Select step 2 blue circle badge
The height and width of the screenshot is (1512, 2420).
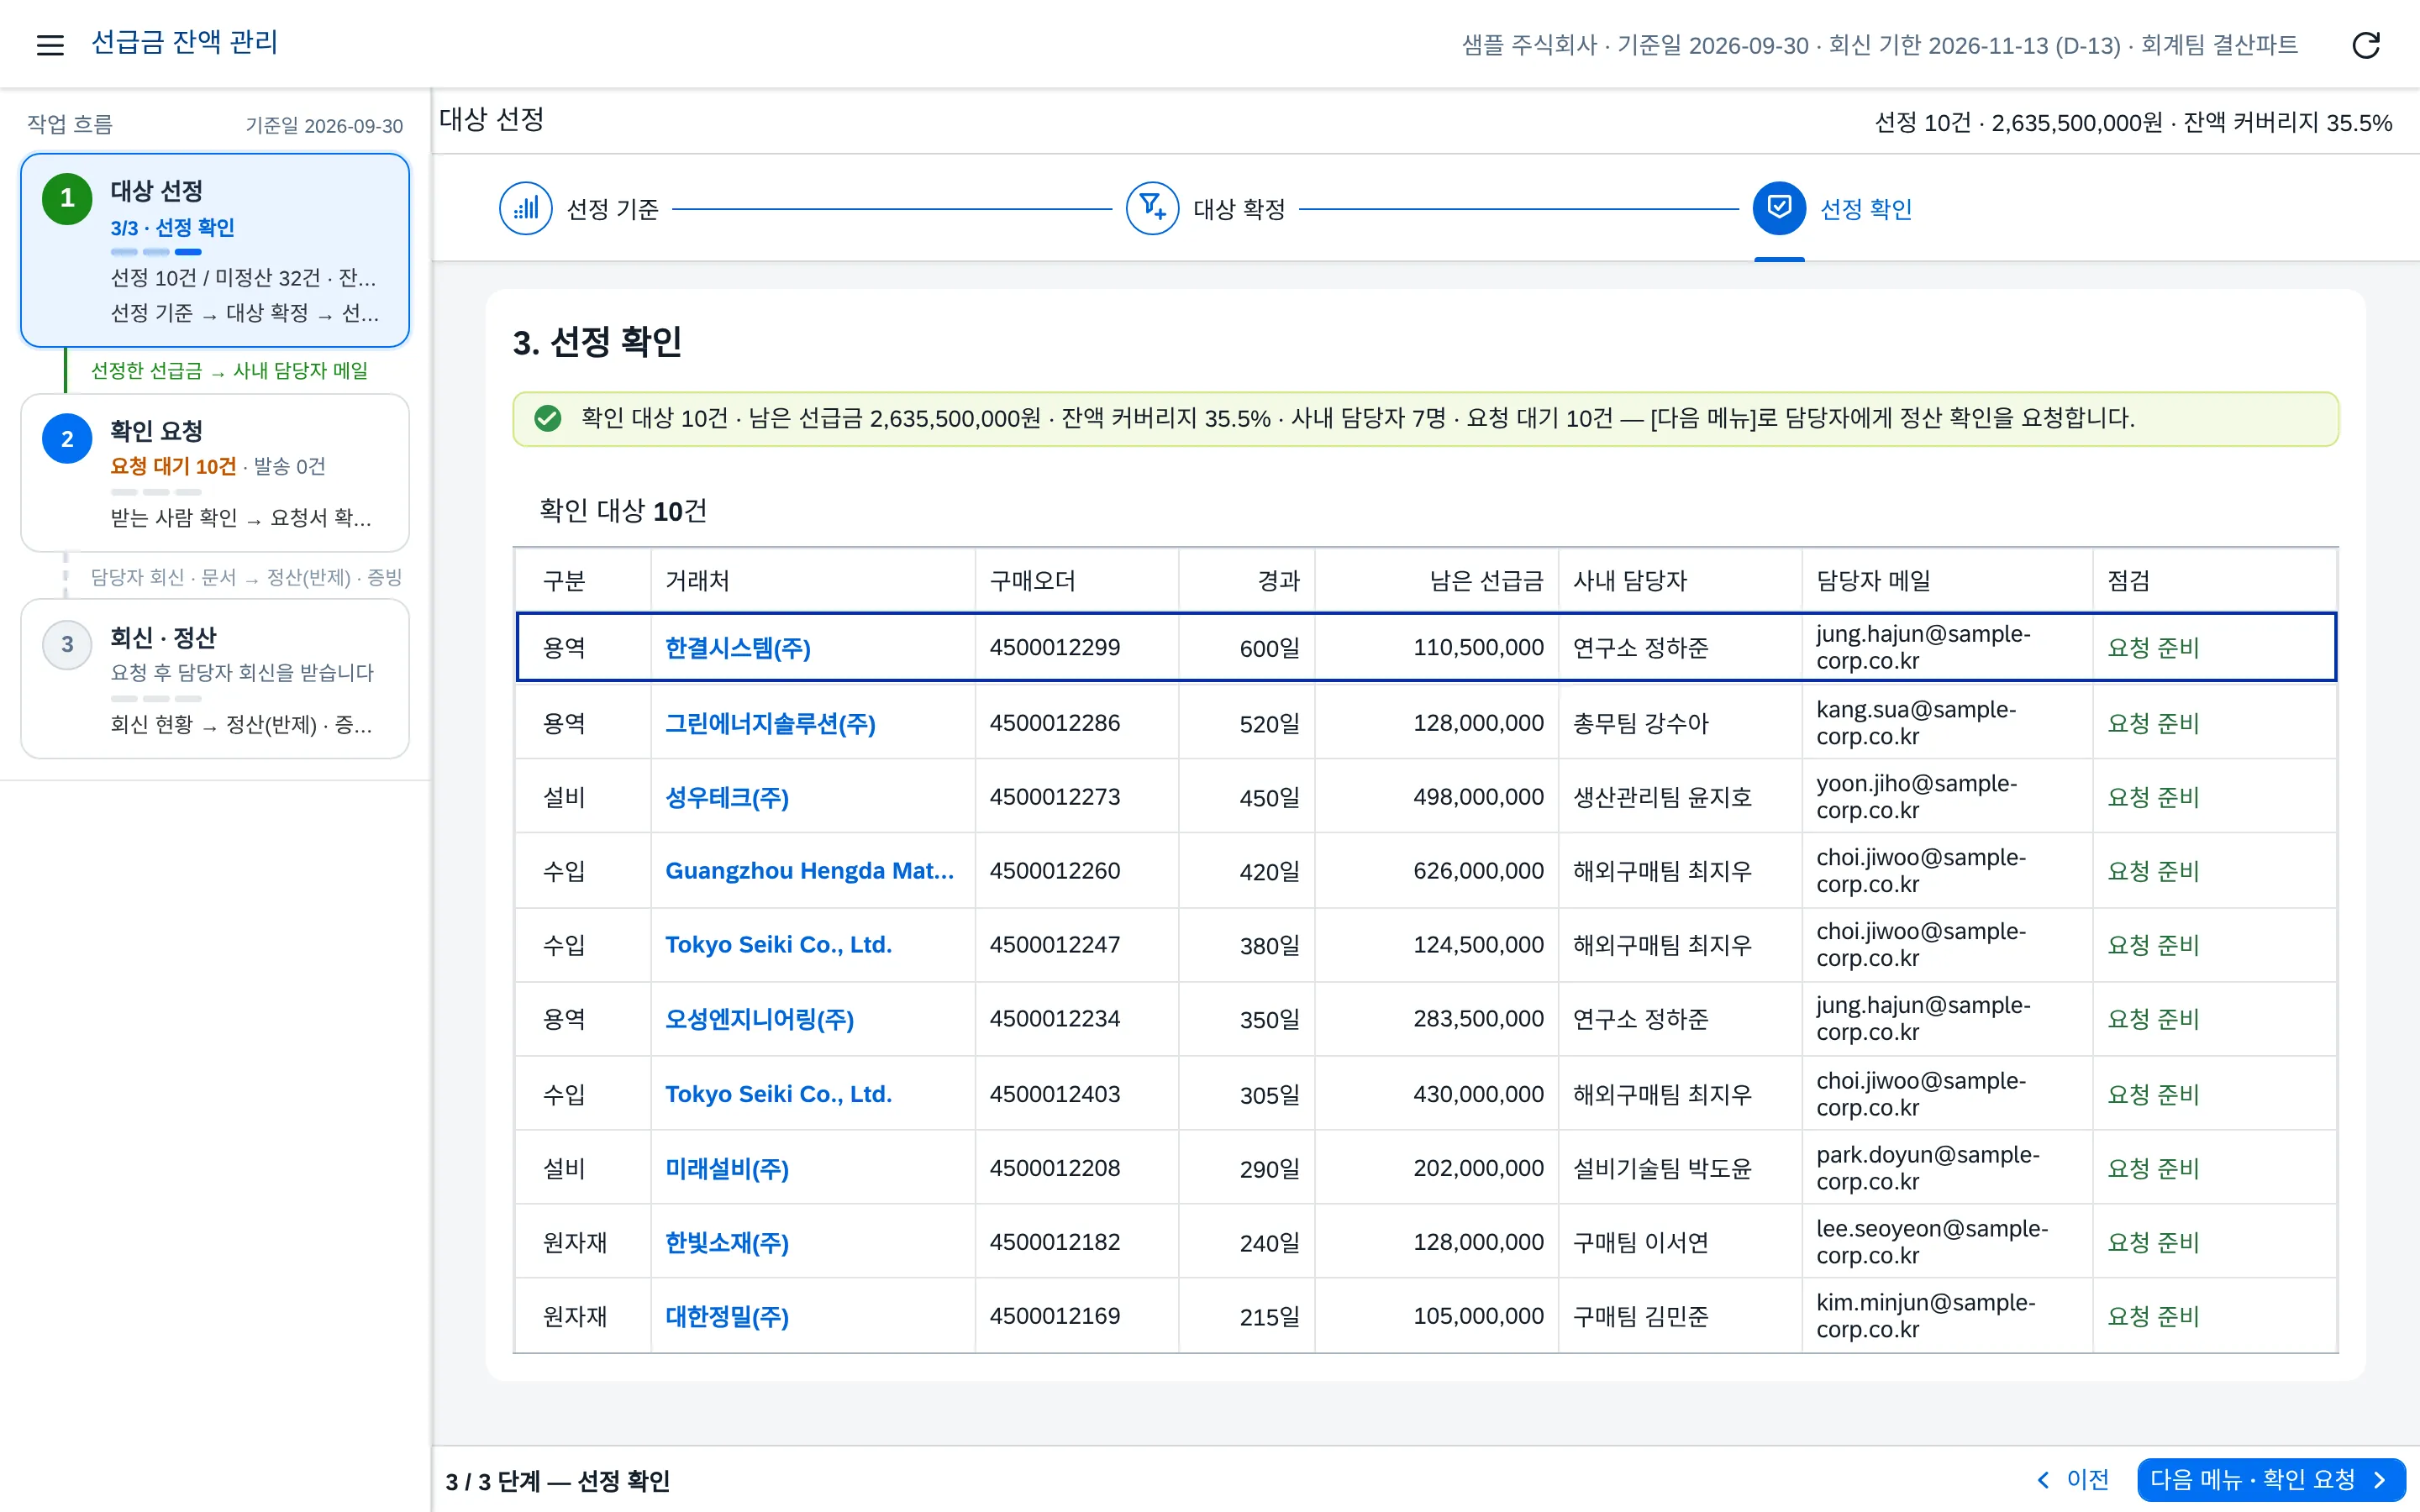(67, 438)
